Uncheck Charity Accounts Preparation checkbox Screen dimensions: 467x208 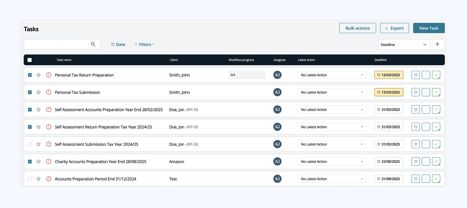pyautogui.click(x=30, y=162)
